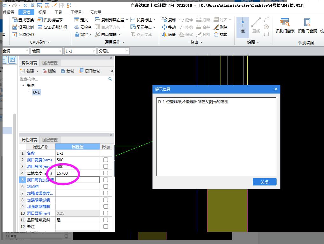Open 图元存盘 element save tool

[143, 27]
